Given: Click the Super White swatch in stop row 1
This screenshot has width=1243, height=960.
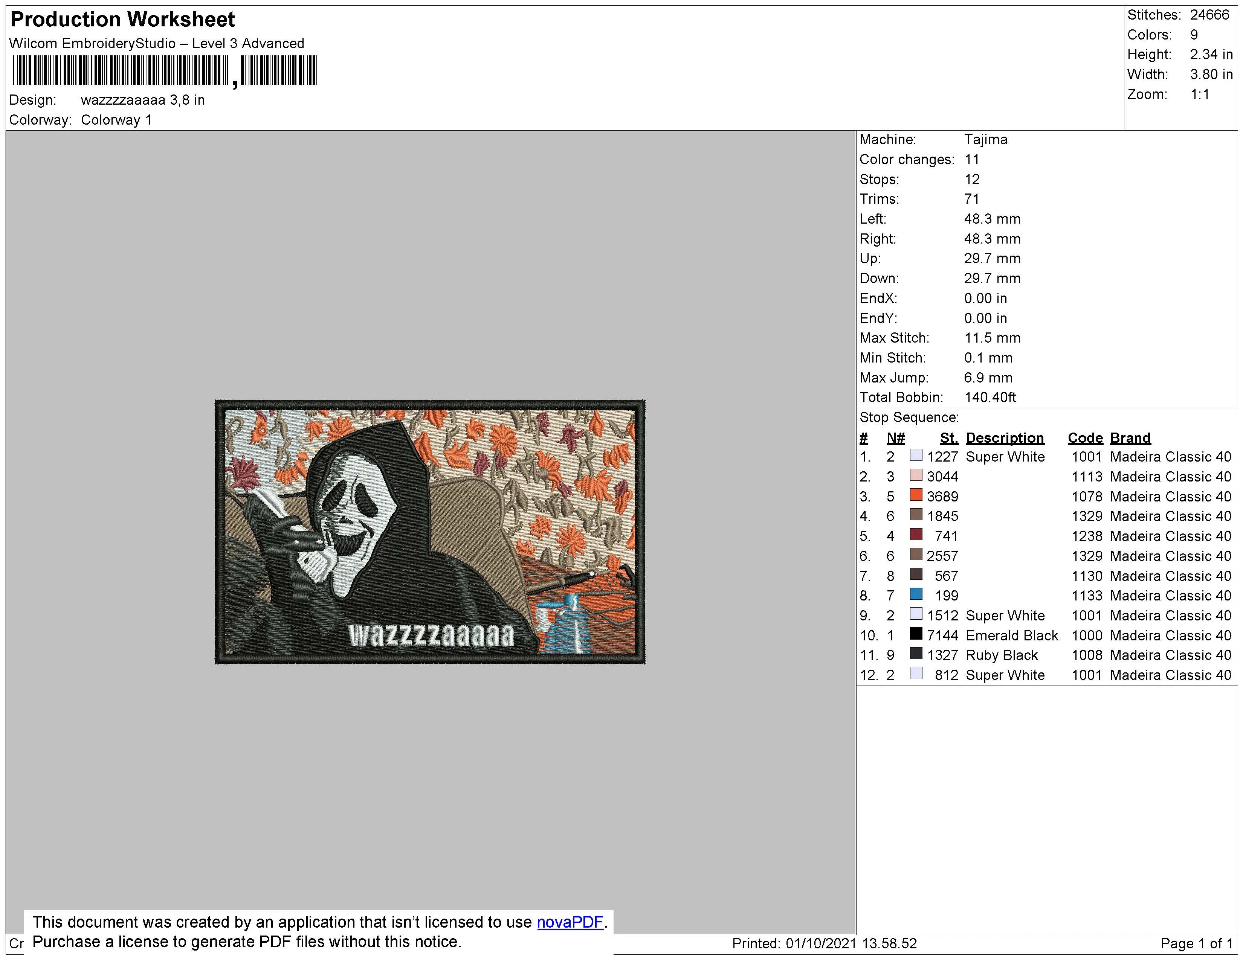Looking at the screenshot, I should 916,455.
